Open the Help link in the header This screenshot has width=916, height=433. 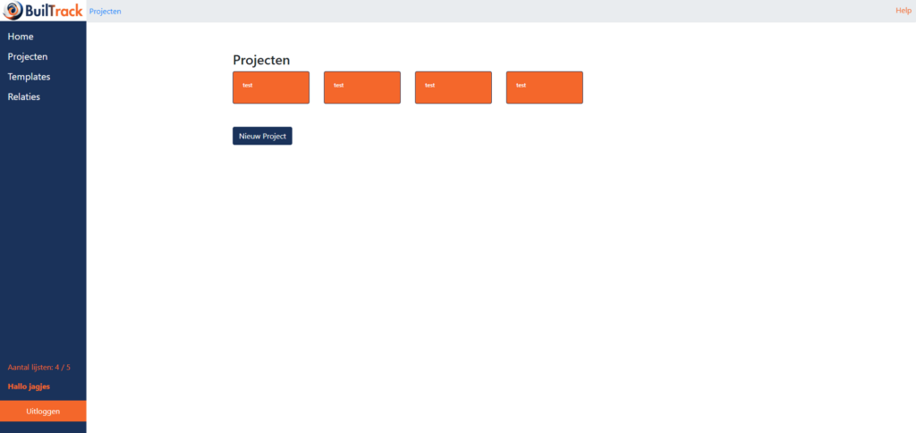pyautogui.click(x=903, y=11)
